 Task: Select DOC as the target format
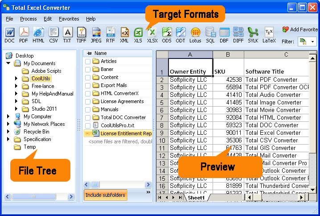click(x=10, y=35)
